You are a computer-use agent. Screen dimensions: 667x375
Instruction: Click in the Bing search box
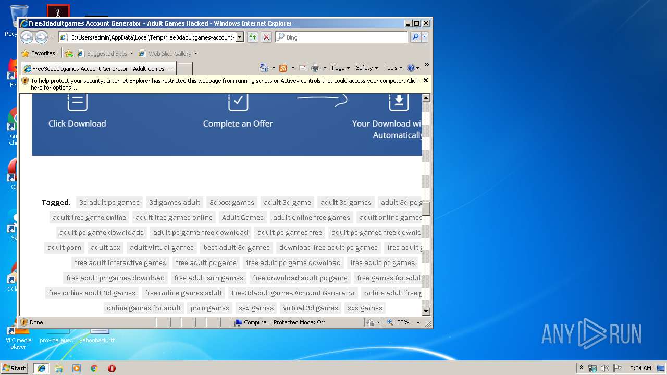(x=342, y=37)
